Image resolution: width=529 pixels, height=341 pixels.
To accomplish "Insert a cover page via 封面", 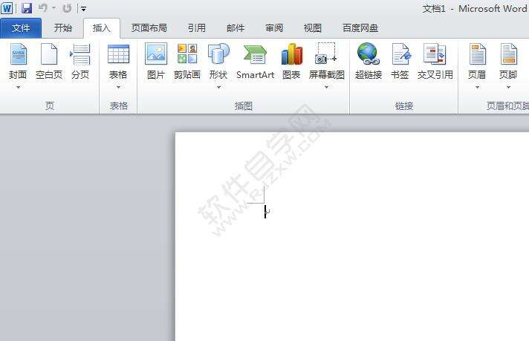I will click(18, 62).
